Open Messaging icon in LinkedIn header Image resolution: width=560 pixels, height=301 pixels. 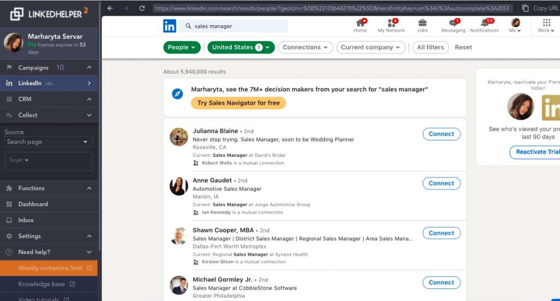coord(453,23)
